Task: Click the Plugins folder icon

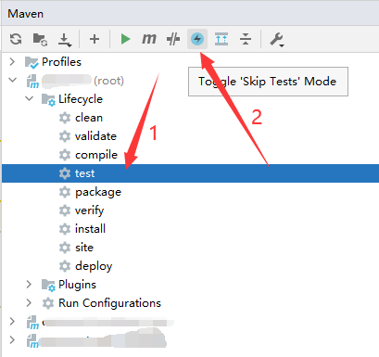Action: (x=48, y=285)
